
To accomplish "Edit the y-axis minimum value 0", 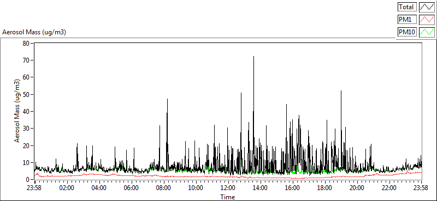I will click(28, 180).
